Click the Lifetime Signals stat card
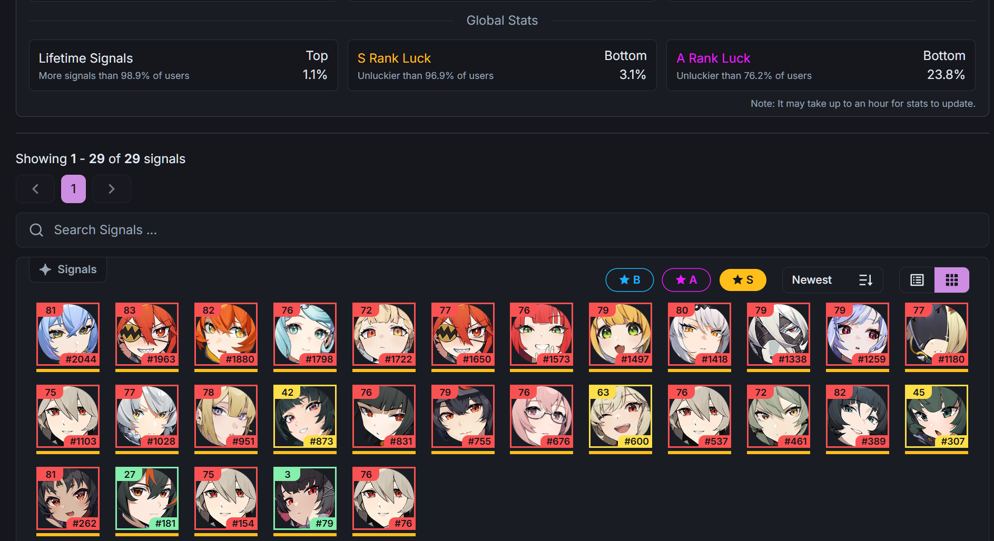The image size is (994, 541). pyautogui.click(x=183, y=65)
